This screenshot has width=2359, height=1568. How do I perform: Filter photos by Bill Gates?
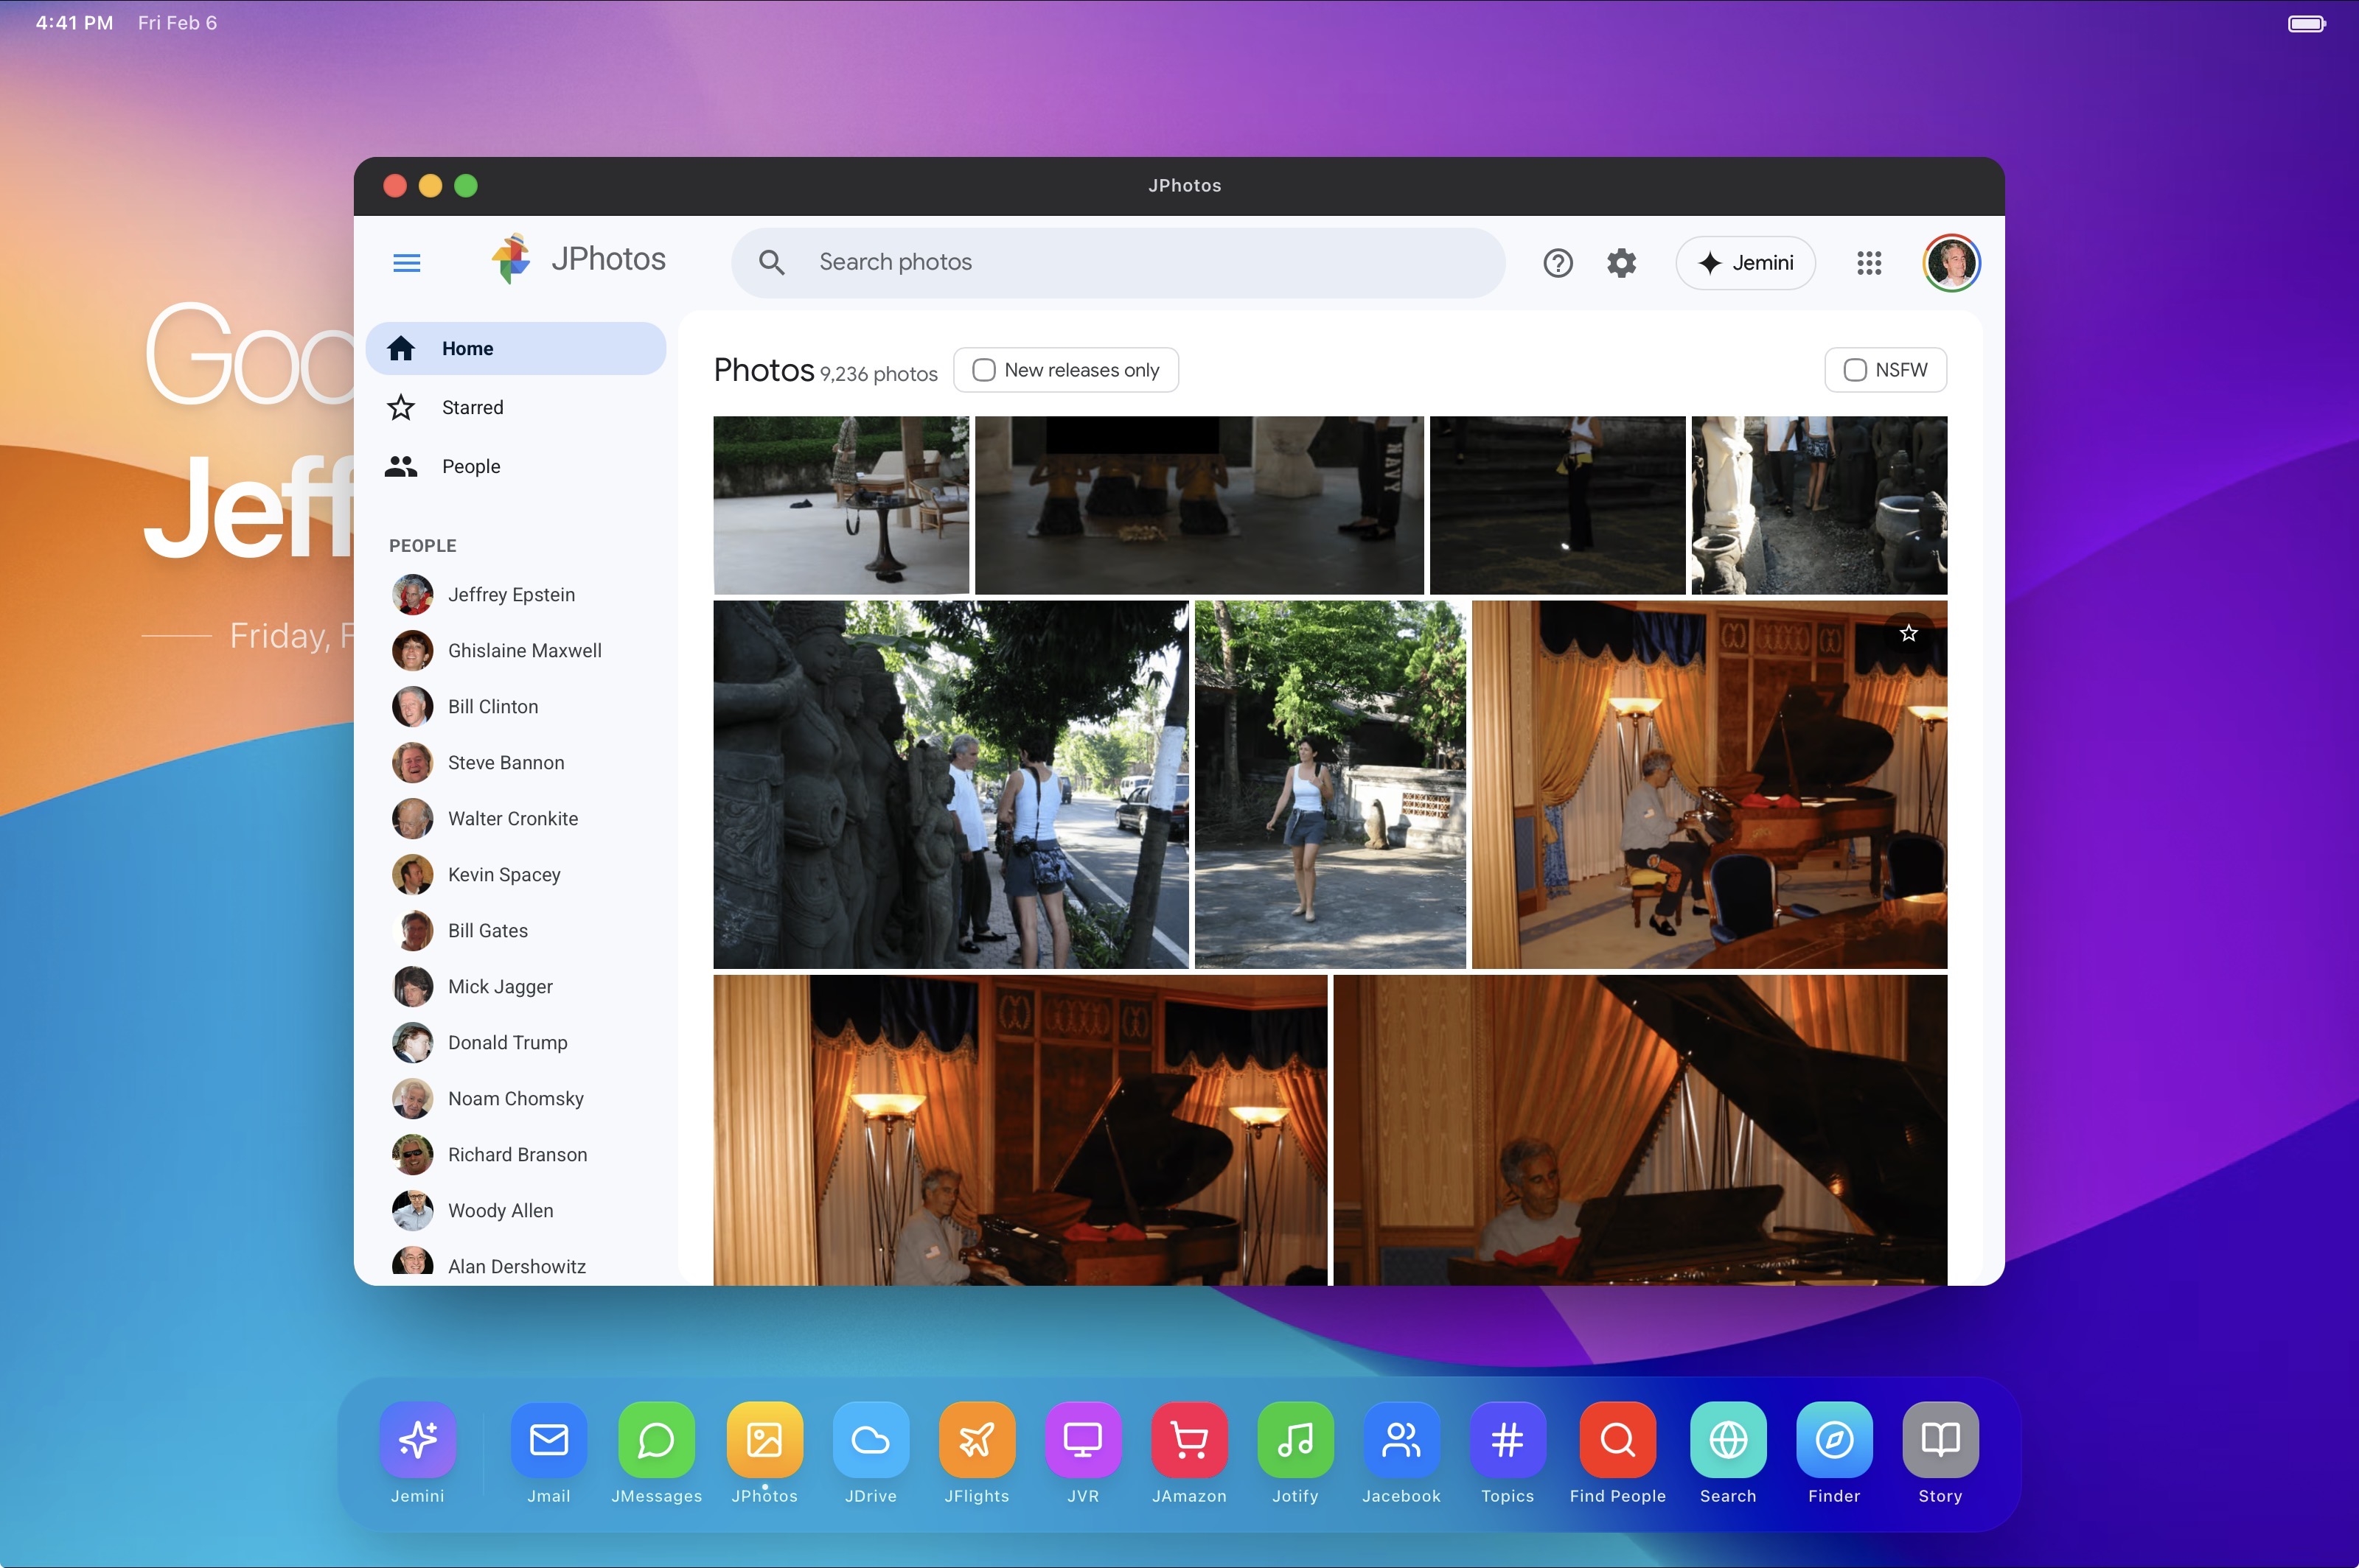pyautogui.click(x=487, y=930)
